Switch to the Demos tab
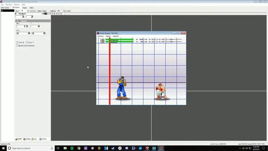Image resolution: width=268 pixels, height=151 pixels. (x=32, y=8)
